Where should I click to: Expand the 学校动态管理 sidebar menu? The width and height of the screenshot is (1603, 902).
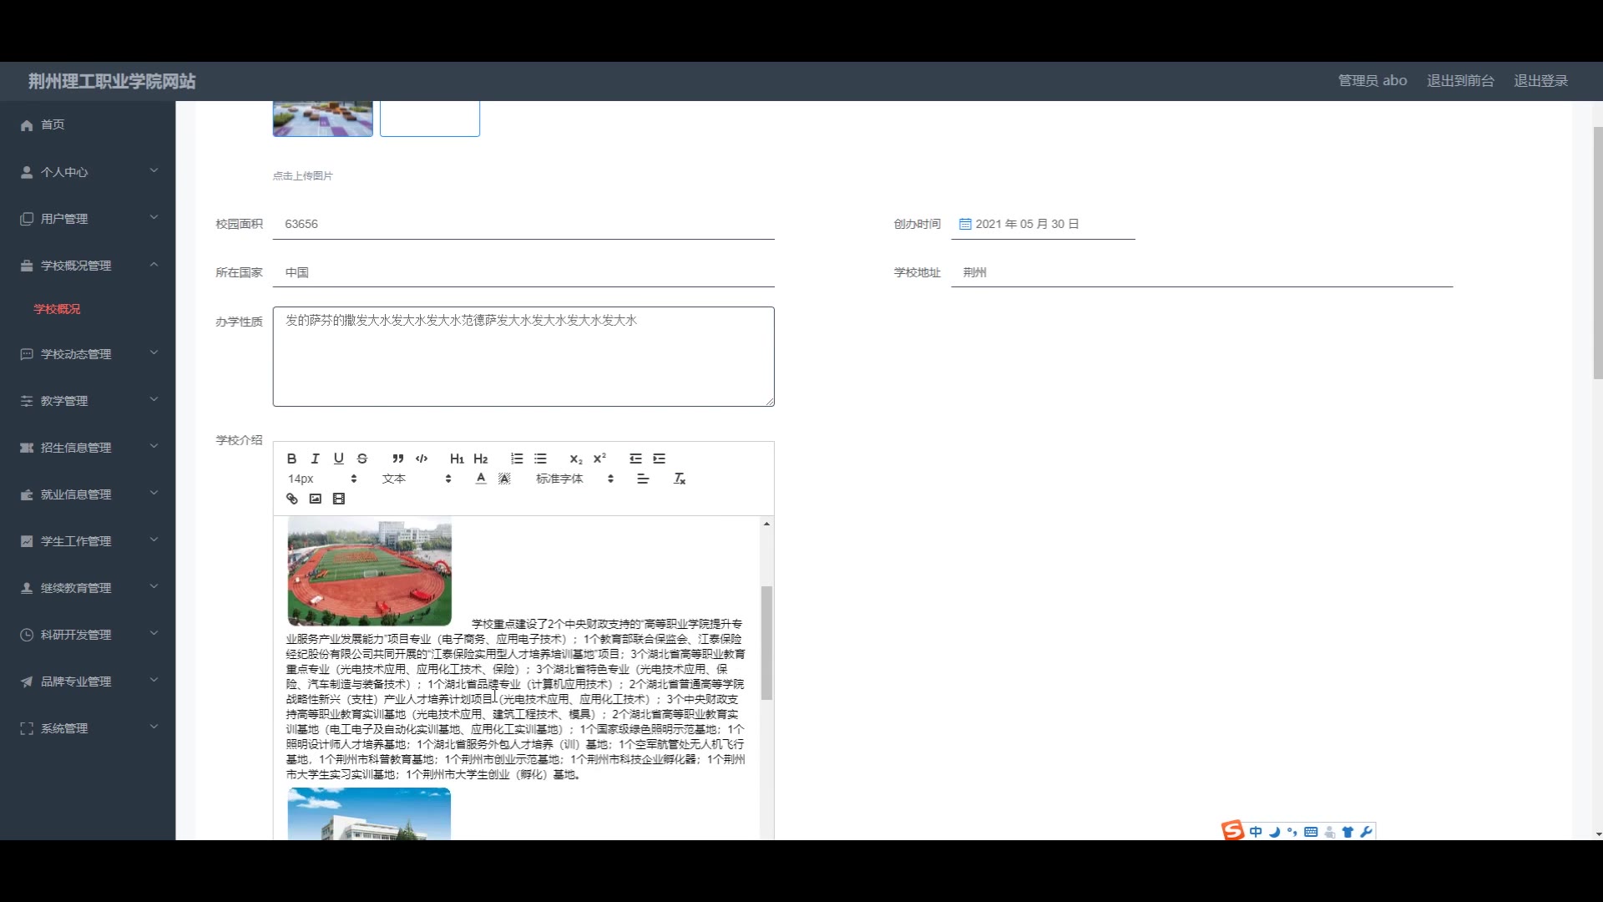coord(88,354)
